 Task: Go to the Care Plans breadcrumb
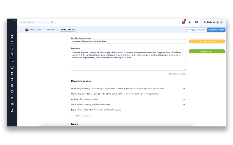(x=50, y=30)
